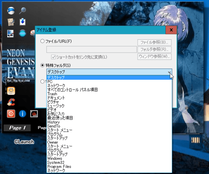Switch to the Page 1 tab in CLaunch

pos(17,128)
